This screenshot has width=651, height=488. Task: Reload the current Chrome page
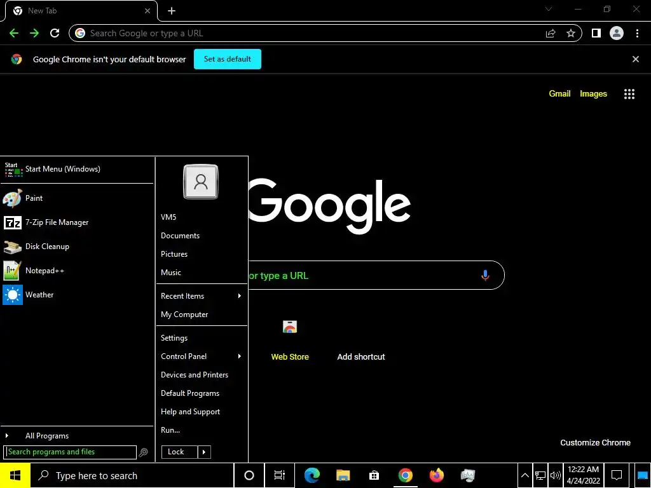(x=55, y=33)
